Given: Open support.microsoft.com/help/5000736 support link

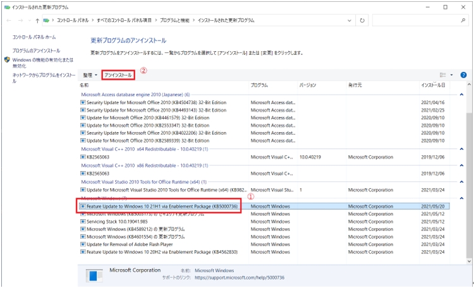Looking at the screenshot, I should tap(240, 277).
